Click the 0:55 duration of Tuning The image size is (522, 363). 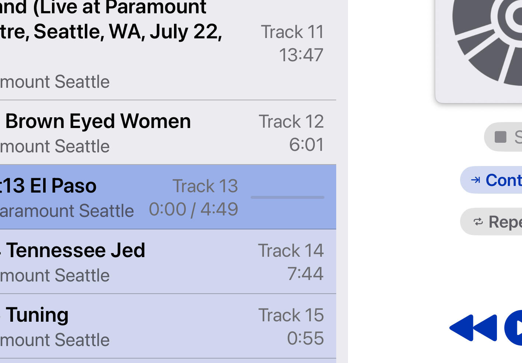pyautogui.click(x=305, y=338)
